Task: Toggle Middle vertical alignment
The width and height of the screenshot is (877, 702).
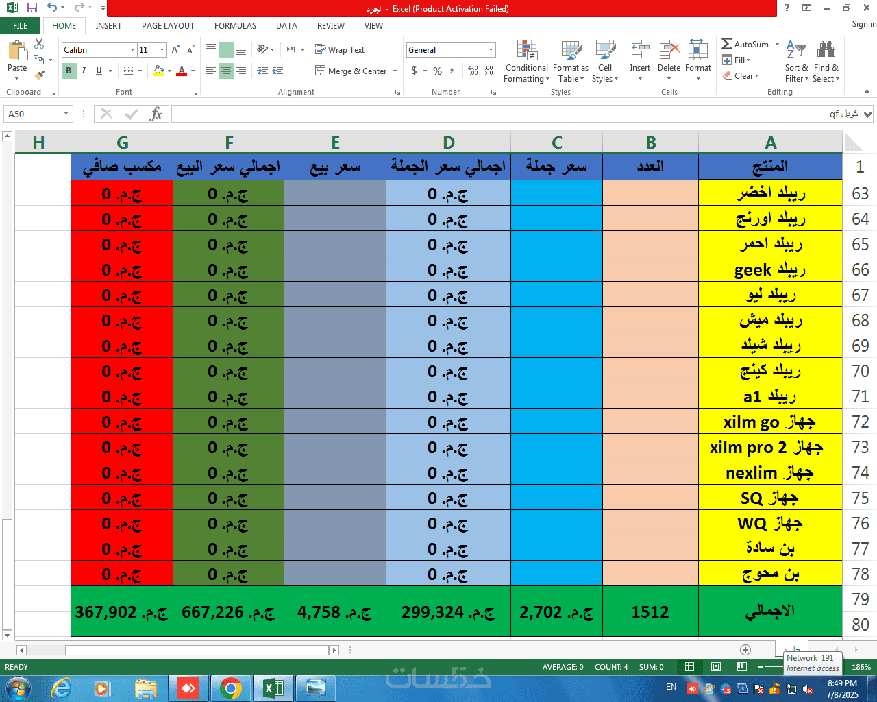Action: pos(226,50)
